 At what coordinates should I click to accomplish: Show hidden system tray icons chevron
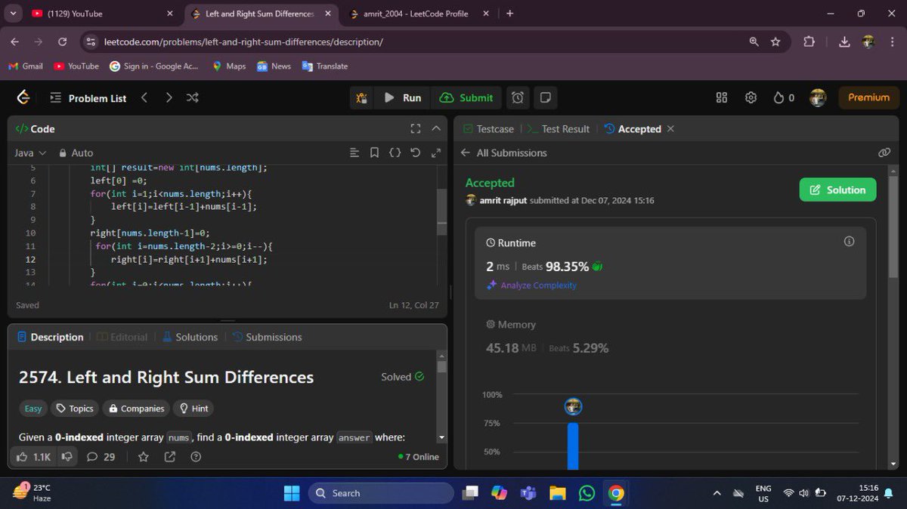point(717,493)
